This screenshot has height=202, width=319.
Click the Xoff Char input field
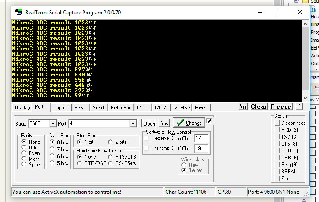(201, 149)
